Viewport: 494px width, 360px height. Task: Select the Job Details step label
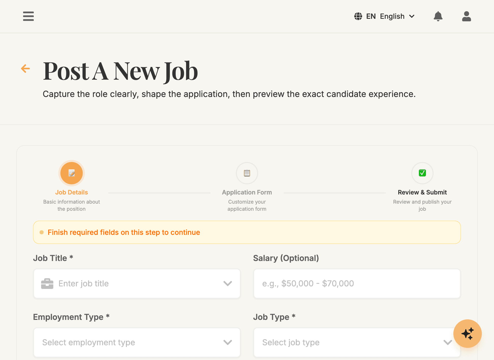tap(71, 192)
